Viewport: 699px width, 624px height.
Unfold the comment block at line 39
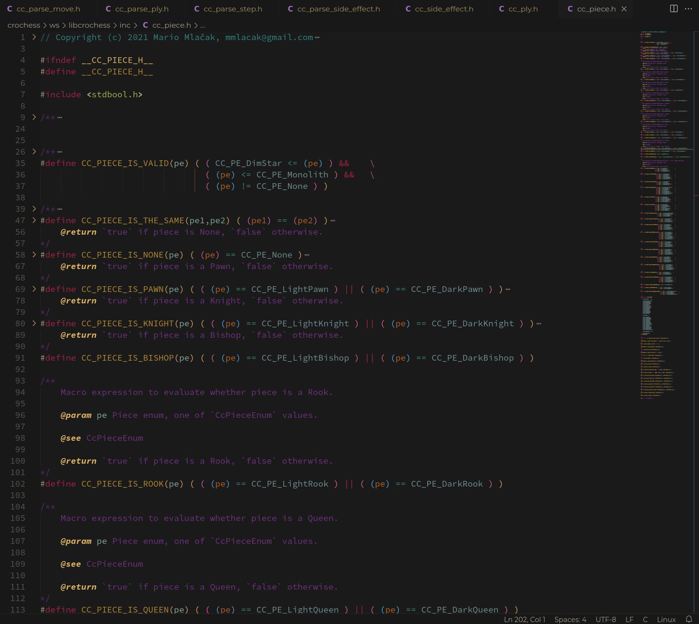[34, 209]
